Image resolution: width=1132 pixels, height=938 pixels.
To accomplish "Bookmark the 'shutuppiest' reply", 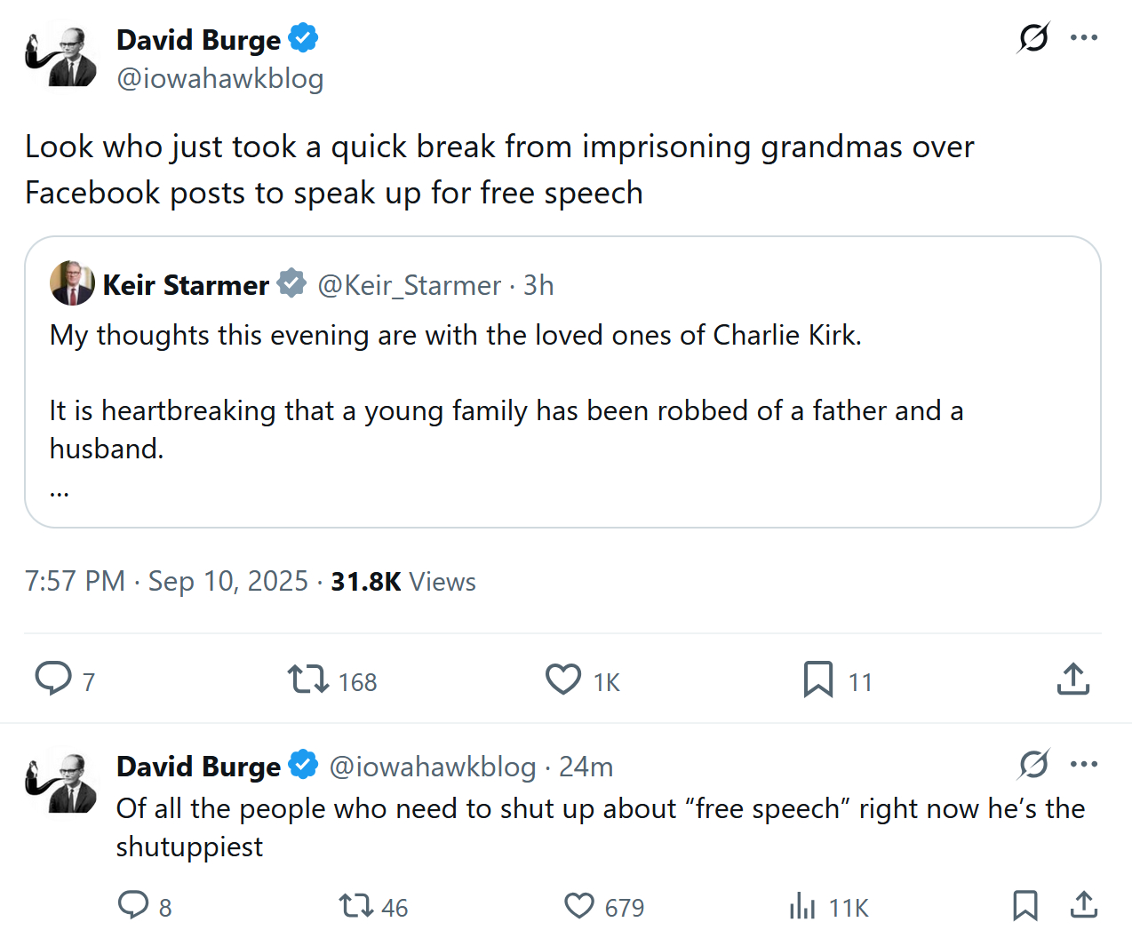I will [1025, 906].
